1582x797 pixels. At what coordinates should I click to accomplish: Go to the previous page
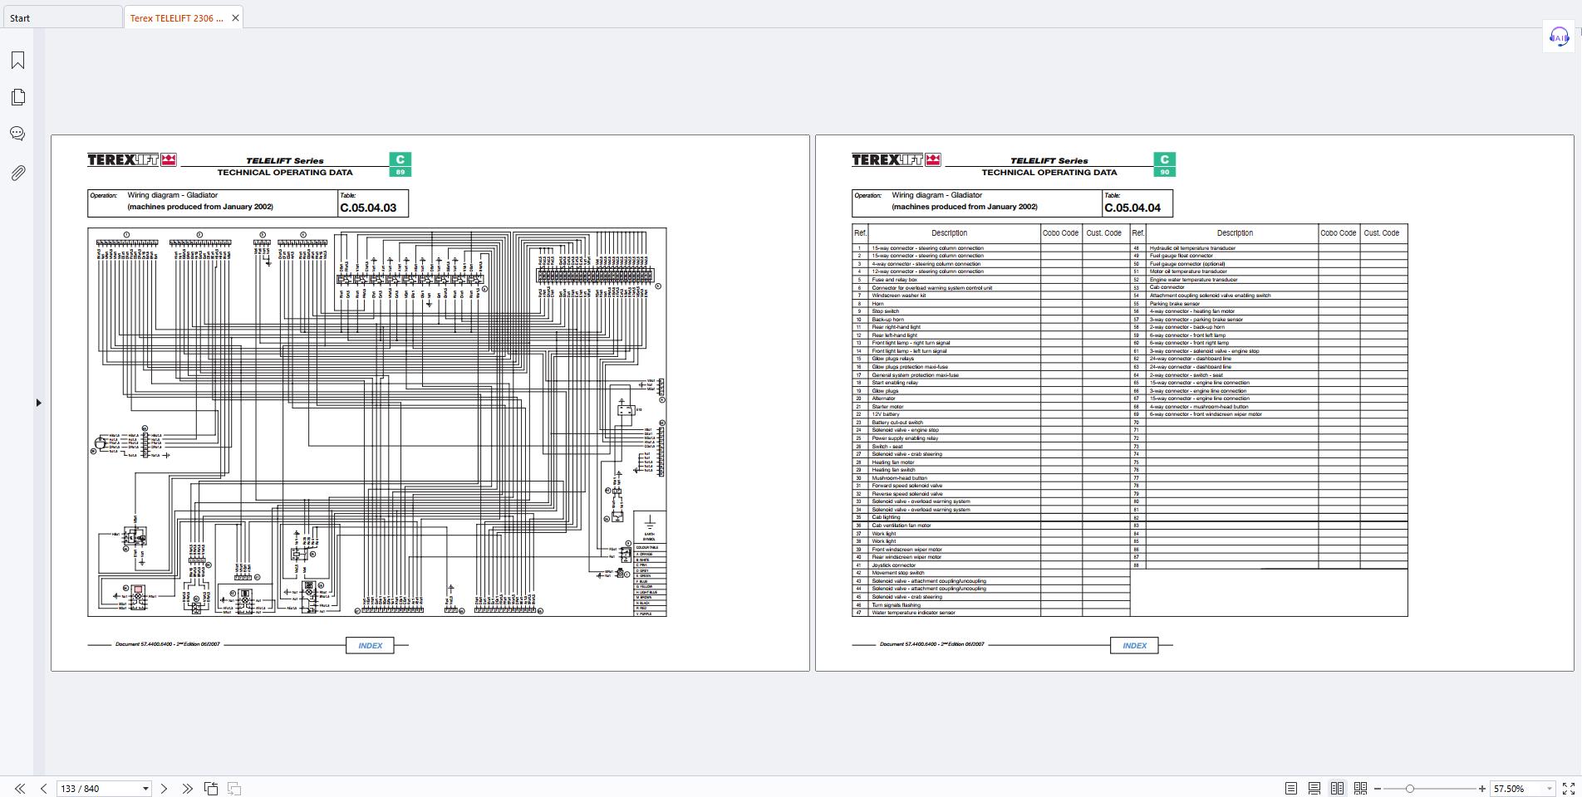(43, 789)
